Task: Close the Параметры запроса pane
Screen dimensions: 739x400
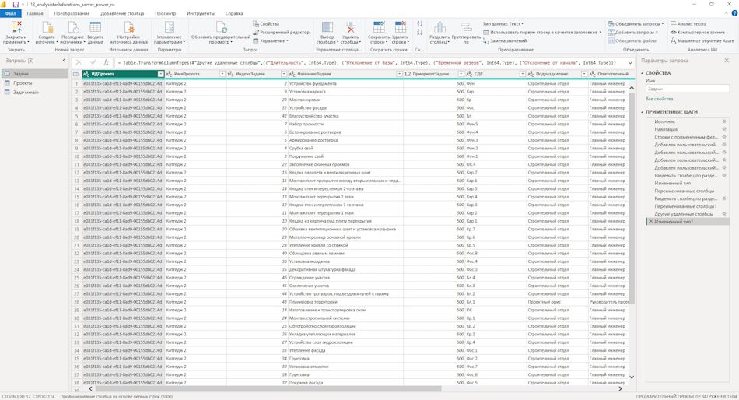Action: coord(727,61)
